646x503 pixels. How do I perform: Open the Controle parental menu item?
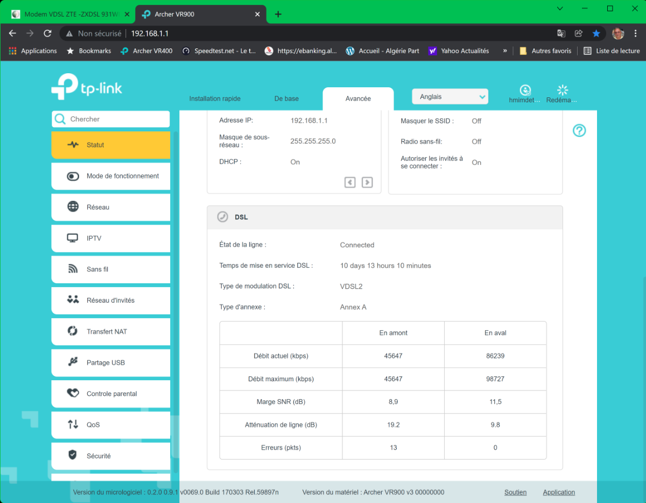click(110, 394)
